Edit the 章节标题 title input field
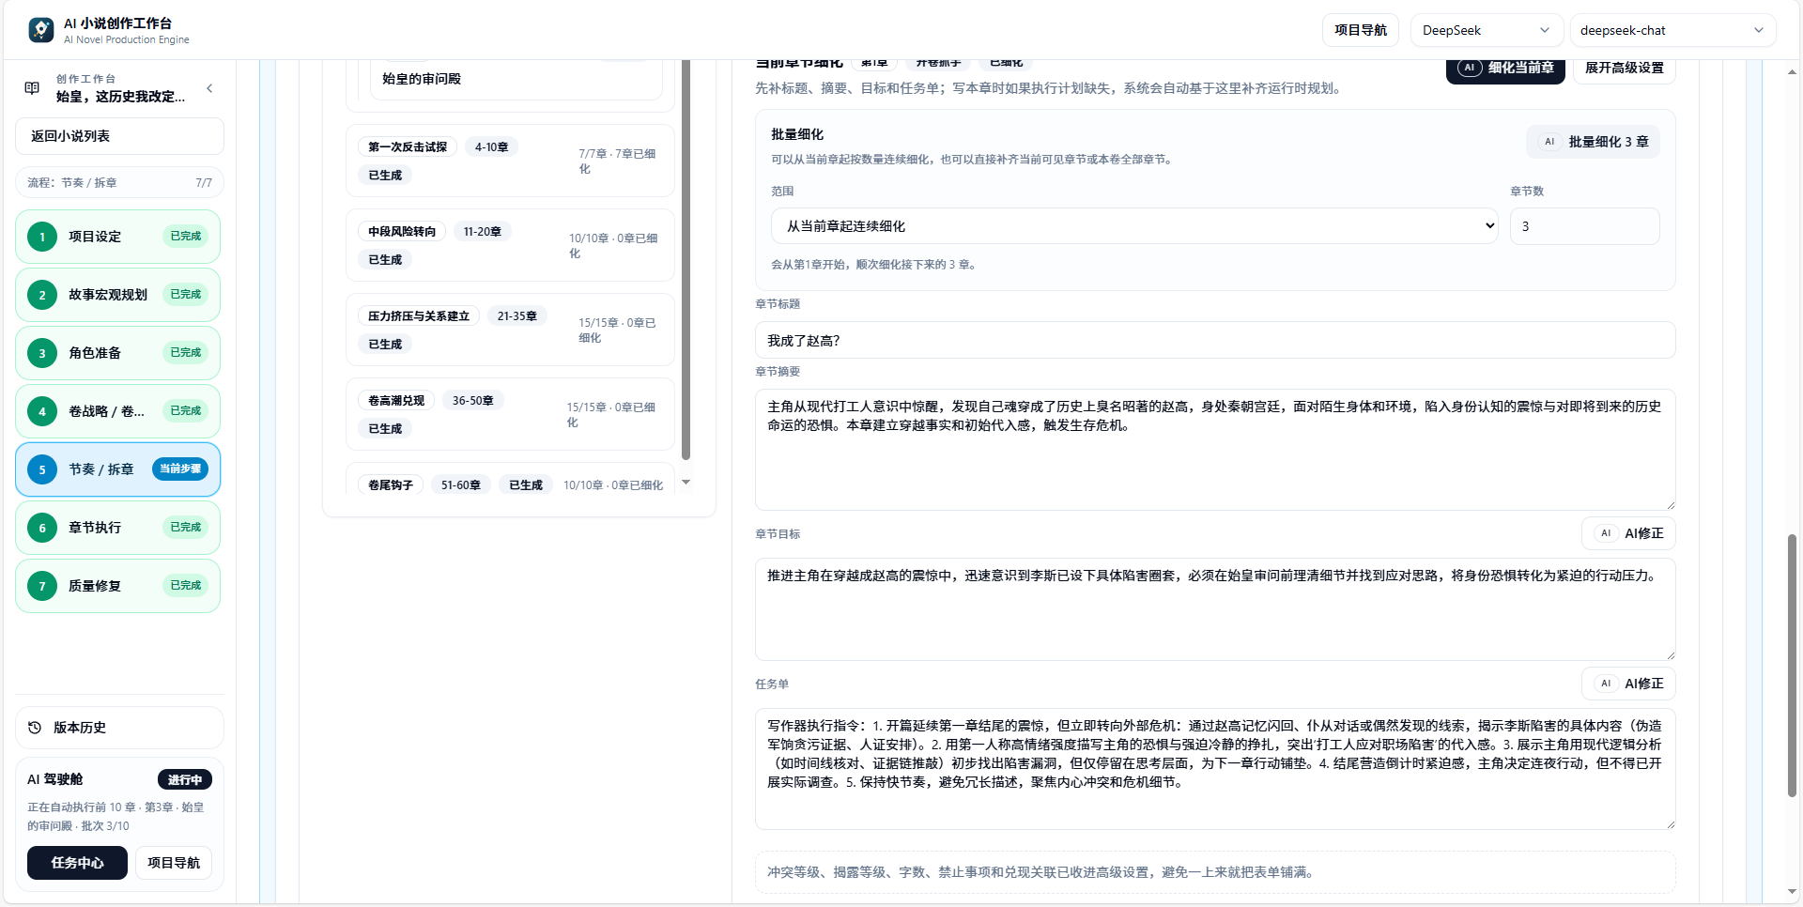 tap(1213, 340)
